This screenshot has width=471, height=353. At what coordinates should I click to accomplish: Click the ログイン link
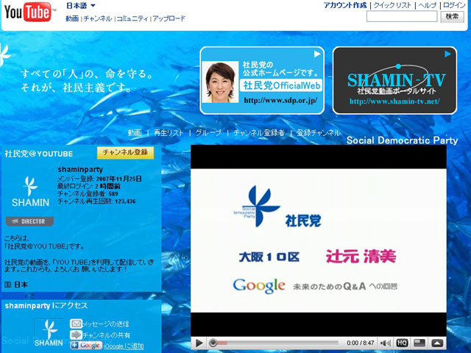point(454,5)
